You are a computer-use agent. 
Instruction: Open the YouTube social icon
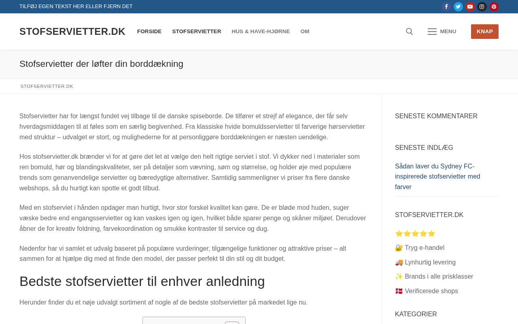click(470, 6)
